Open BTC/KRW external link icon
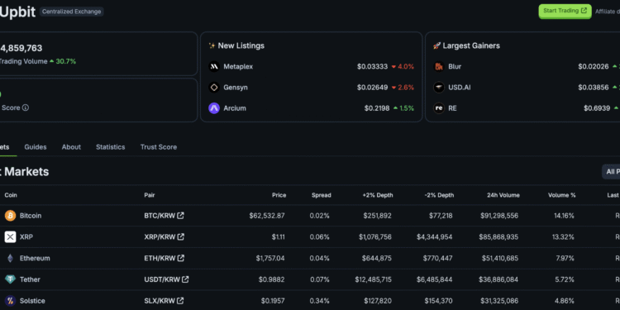 pyautogui.click(x=181, y=216)
